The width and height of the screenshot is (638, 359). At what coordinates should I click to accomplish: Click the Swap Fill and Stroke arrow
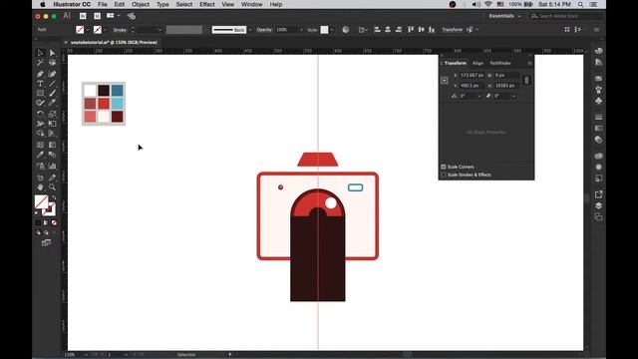pyautogui.click(x=54, y=197)
